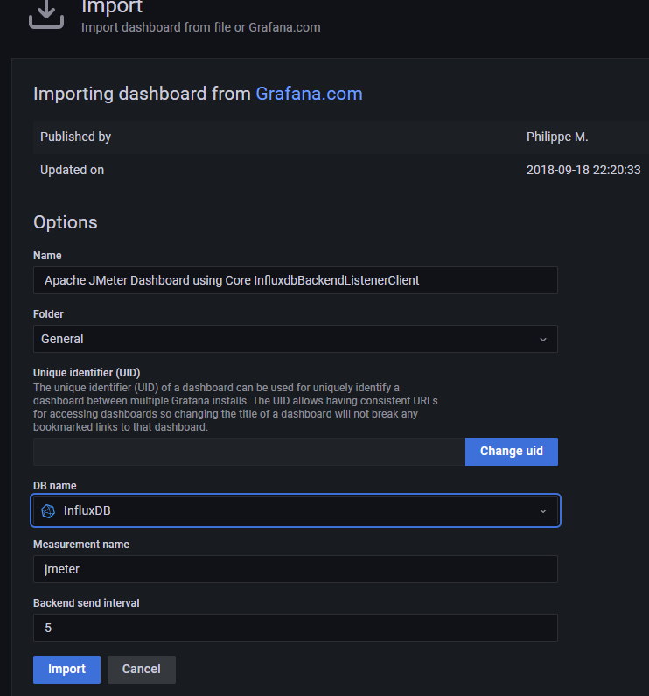Click the dashboard Name input field
This screenshot has height=696, width=649.
[x=295, y=280]
